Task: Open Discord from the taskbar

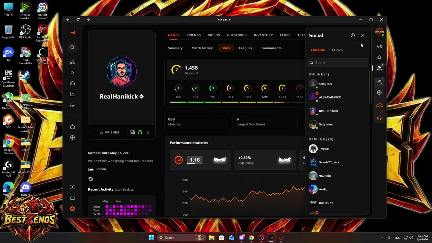Action: [241, 238]
